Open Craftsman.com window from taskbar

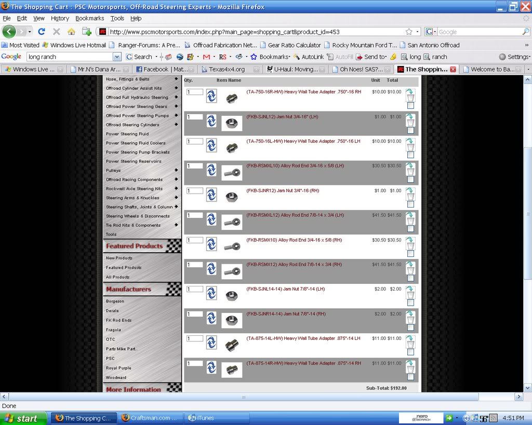[150, 418]
